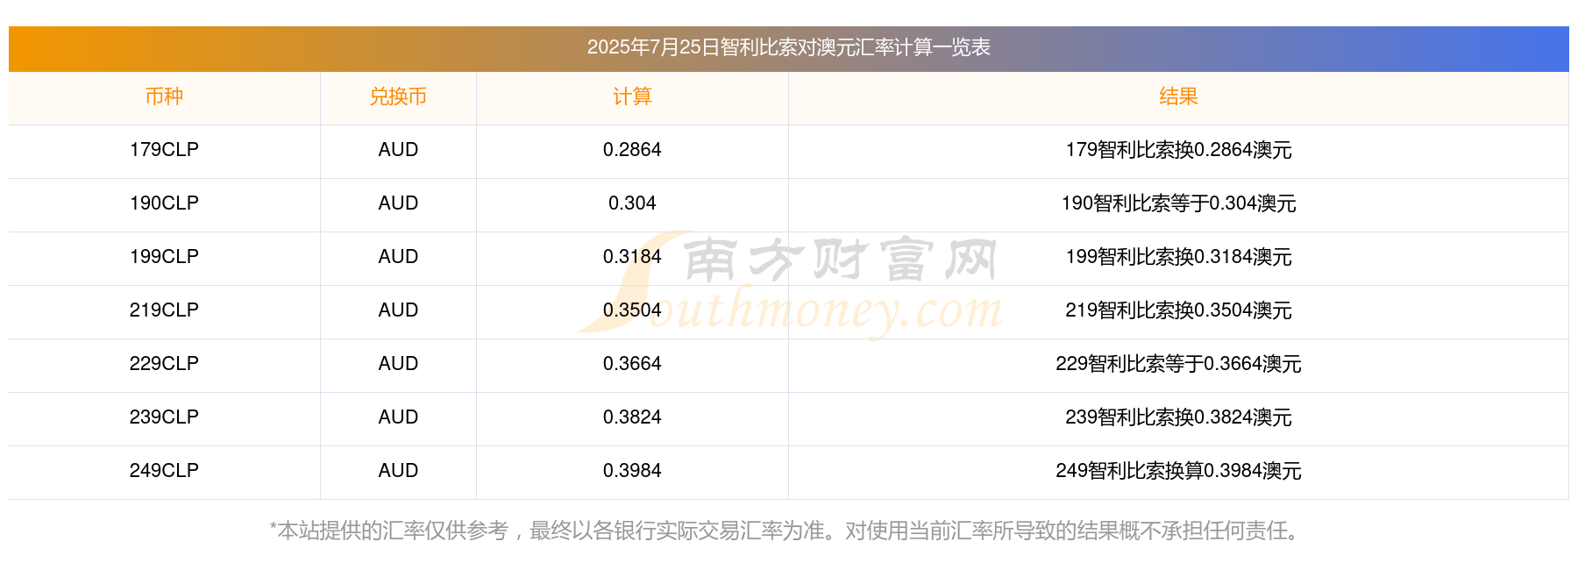
Task: Click result '229智利比索等于0.3664澳元'
Action: tap(1178, 364)
